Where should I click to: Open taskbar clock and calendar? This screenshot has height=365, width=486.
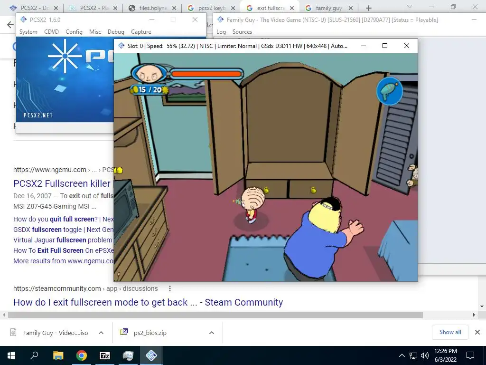445,355
